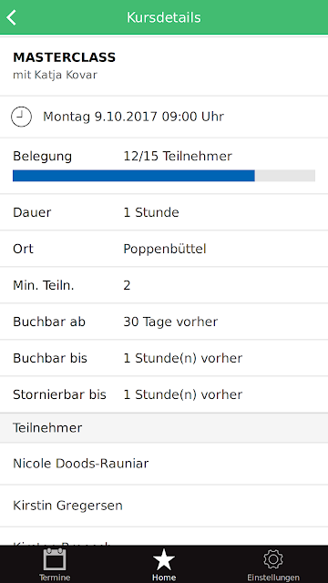
Task: Tap the Dauer 1 Stunde row
Action: 164,212
